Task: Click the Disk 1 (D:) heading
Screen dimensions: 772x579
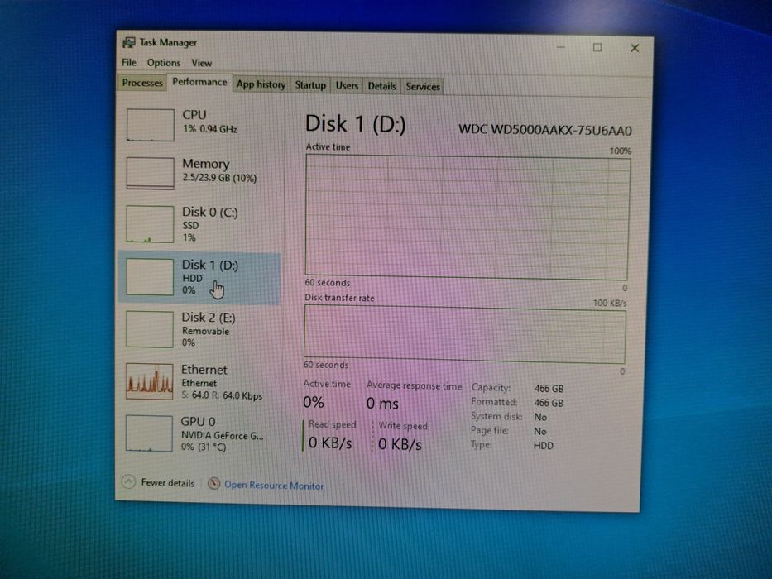Action: coord(355,123)
